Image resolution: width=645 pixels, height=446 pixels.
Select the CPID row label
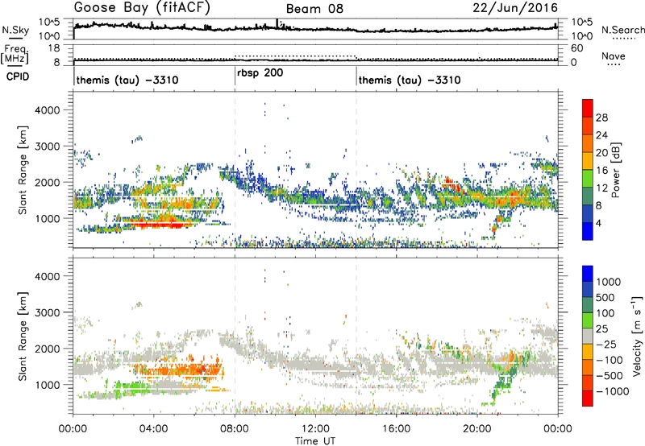[18, 76]
